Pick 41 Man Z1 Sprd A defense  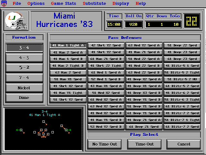(144, 52)
